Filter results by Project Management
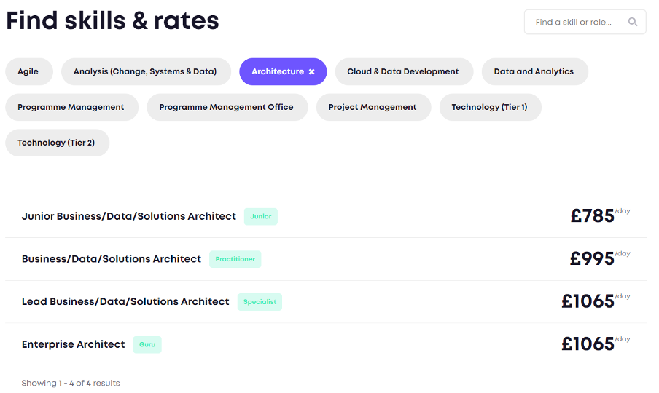 [373, 107]
